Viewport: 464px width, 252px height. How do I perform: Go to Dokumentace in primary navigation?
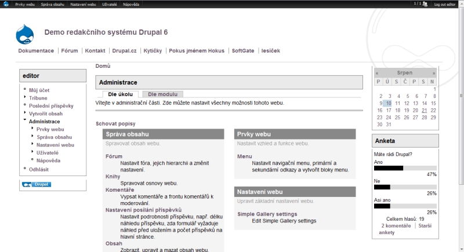tap(36, 50)
